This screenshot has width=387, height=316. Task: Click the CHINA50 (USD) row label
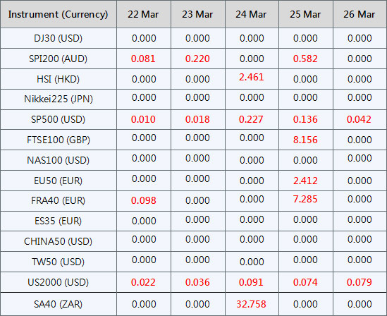click(x=59, y=241)
